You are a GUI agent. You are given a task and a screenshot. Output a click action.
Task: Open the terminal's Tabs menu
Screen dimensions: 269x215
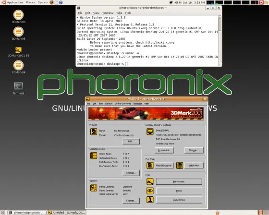pyautogui.click(x=119, y=13)
